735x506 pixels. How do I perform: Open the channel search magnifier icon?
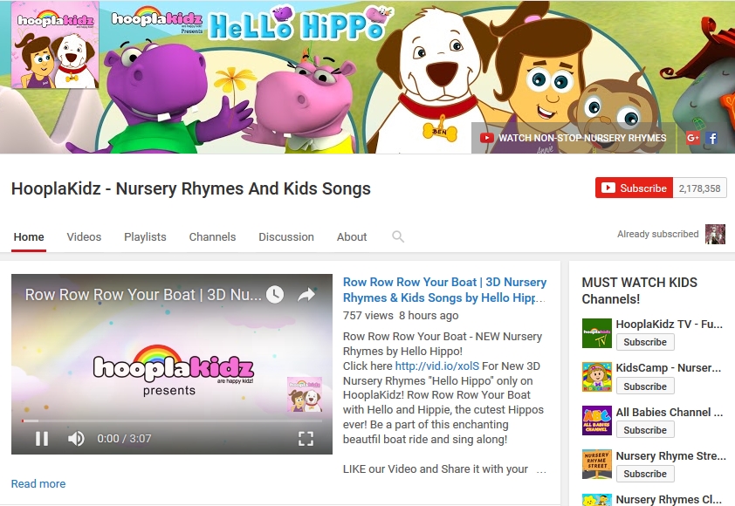tap(397, 236)
